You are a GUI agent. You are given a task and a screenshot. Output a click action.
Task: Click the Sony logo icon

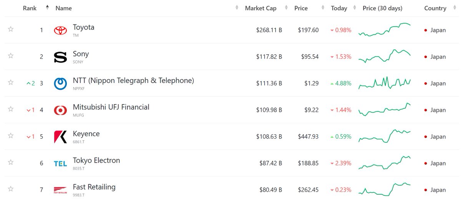(x=60, y=57)
